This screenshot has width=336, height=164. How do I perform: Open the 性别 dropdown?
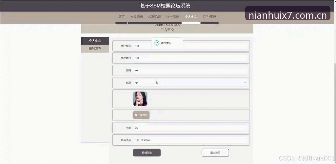190,83
